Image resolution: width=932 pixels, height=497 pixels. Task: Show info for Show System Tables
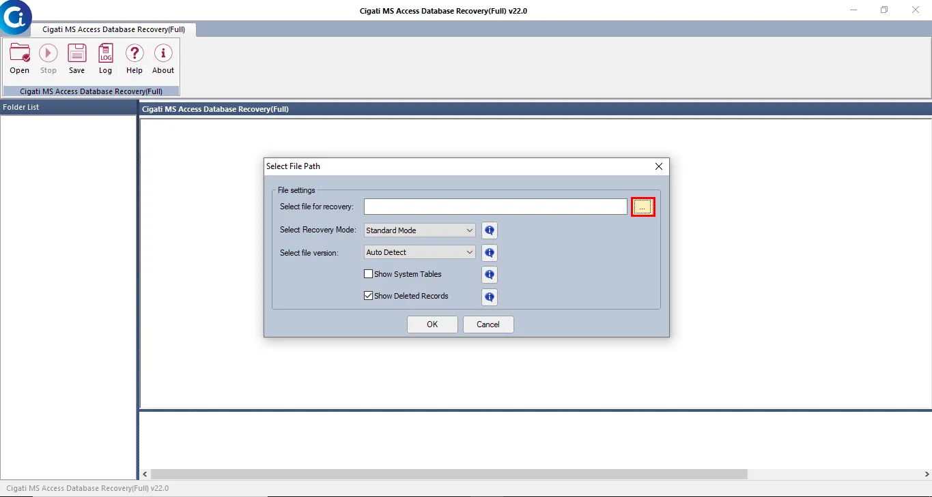click(490, 275)
